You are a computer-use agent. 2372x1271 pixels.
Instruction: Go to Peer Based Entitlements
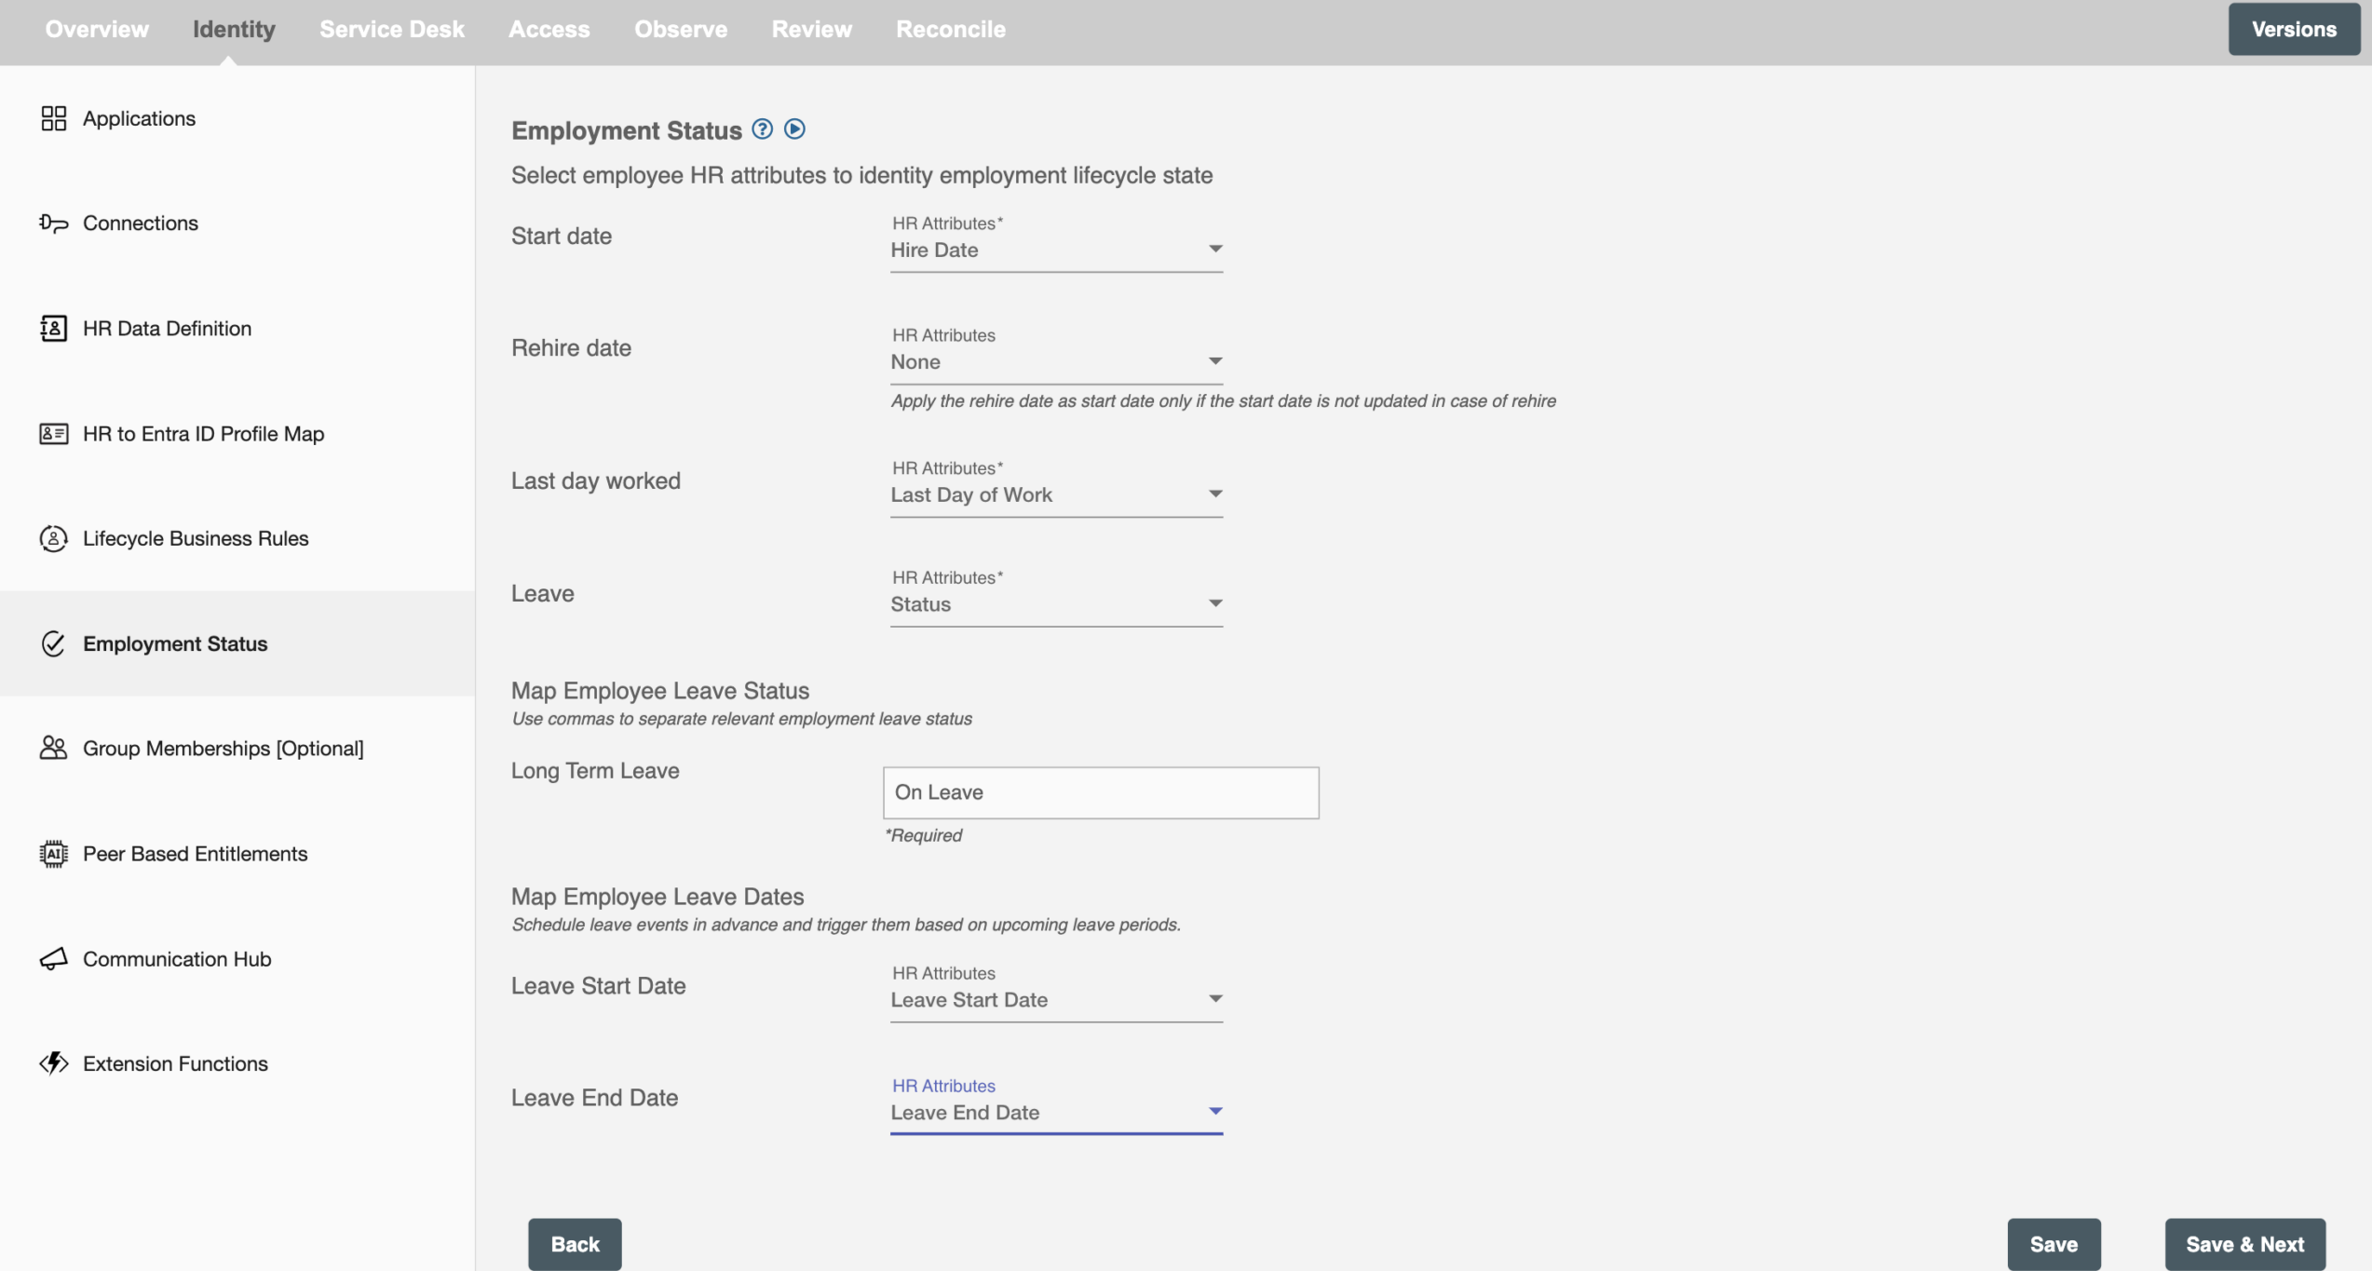click(x=237, y=854)
